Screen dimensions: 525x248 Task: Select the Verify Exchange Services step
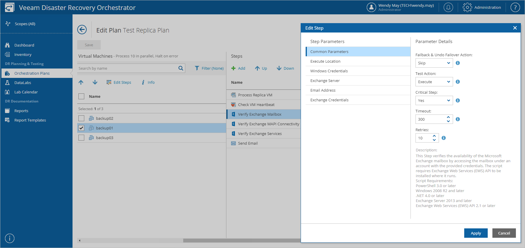click(x=263, y=134)
